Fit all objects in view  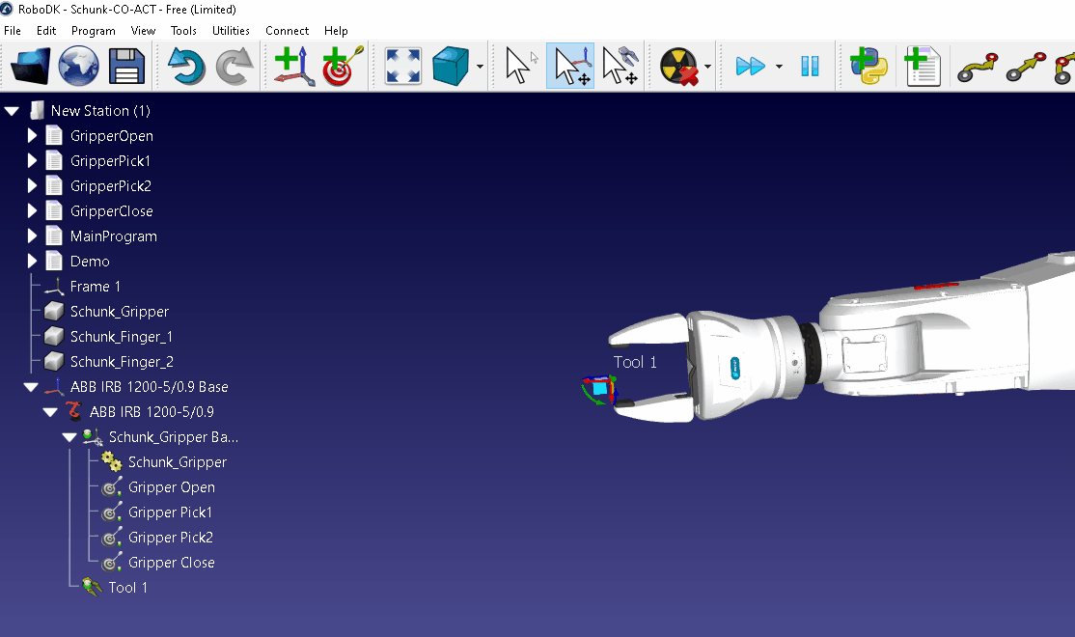(x=403, y=66)
